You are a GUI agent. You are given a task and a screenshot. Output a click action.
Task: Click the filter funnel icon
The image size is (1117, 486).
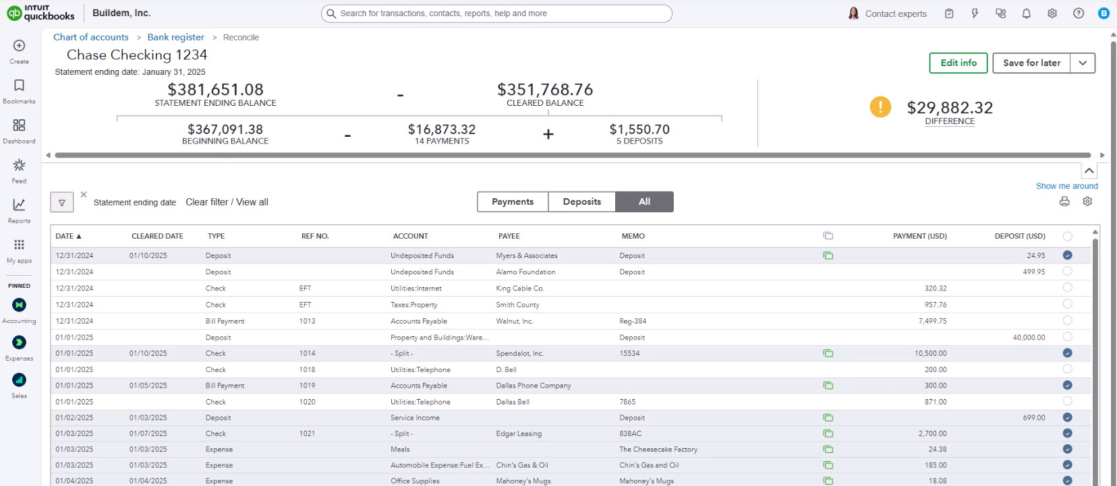62,202
